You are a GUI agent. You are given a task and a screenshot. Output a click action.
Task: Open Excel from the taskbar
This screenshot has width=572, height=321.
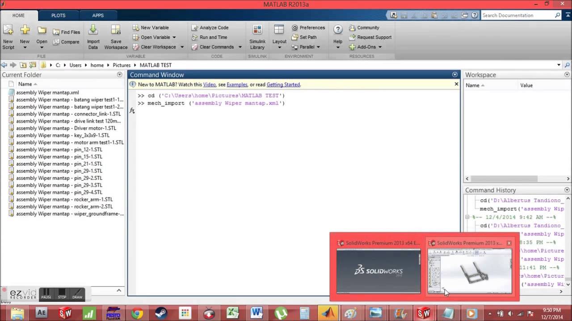pyautogui.click(x=232, y=313)
